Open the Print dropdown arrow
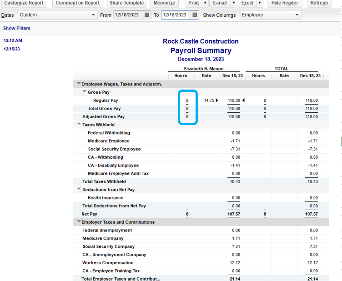This screenshot has height=281, width=342. (205, 3)
